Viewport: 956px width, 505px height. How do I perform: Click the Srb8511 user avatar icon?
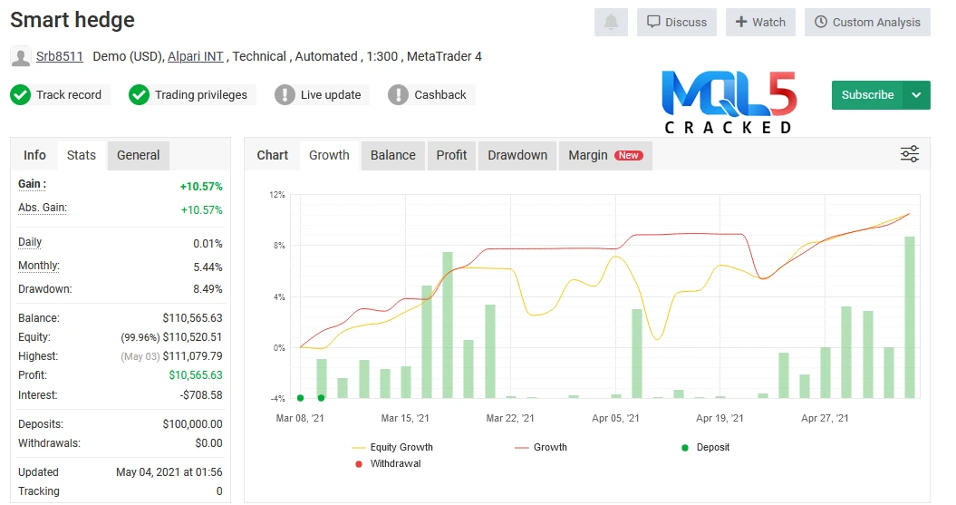click(x=21, y=57)
